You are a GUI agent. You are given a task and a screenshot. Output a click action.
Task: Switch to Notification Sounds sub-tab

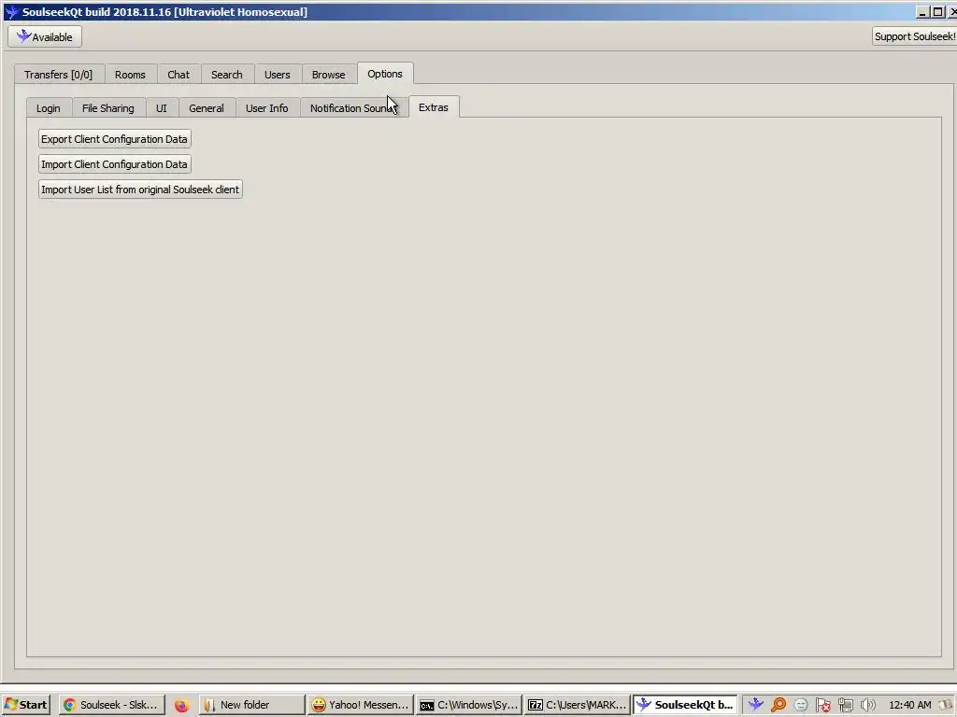pyautogui.click(x=353, y=108)
